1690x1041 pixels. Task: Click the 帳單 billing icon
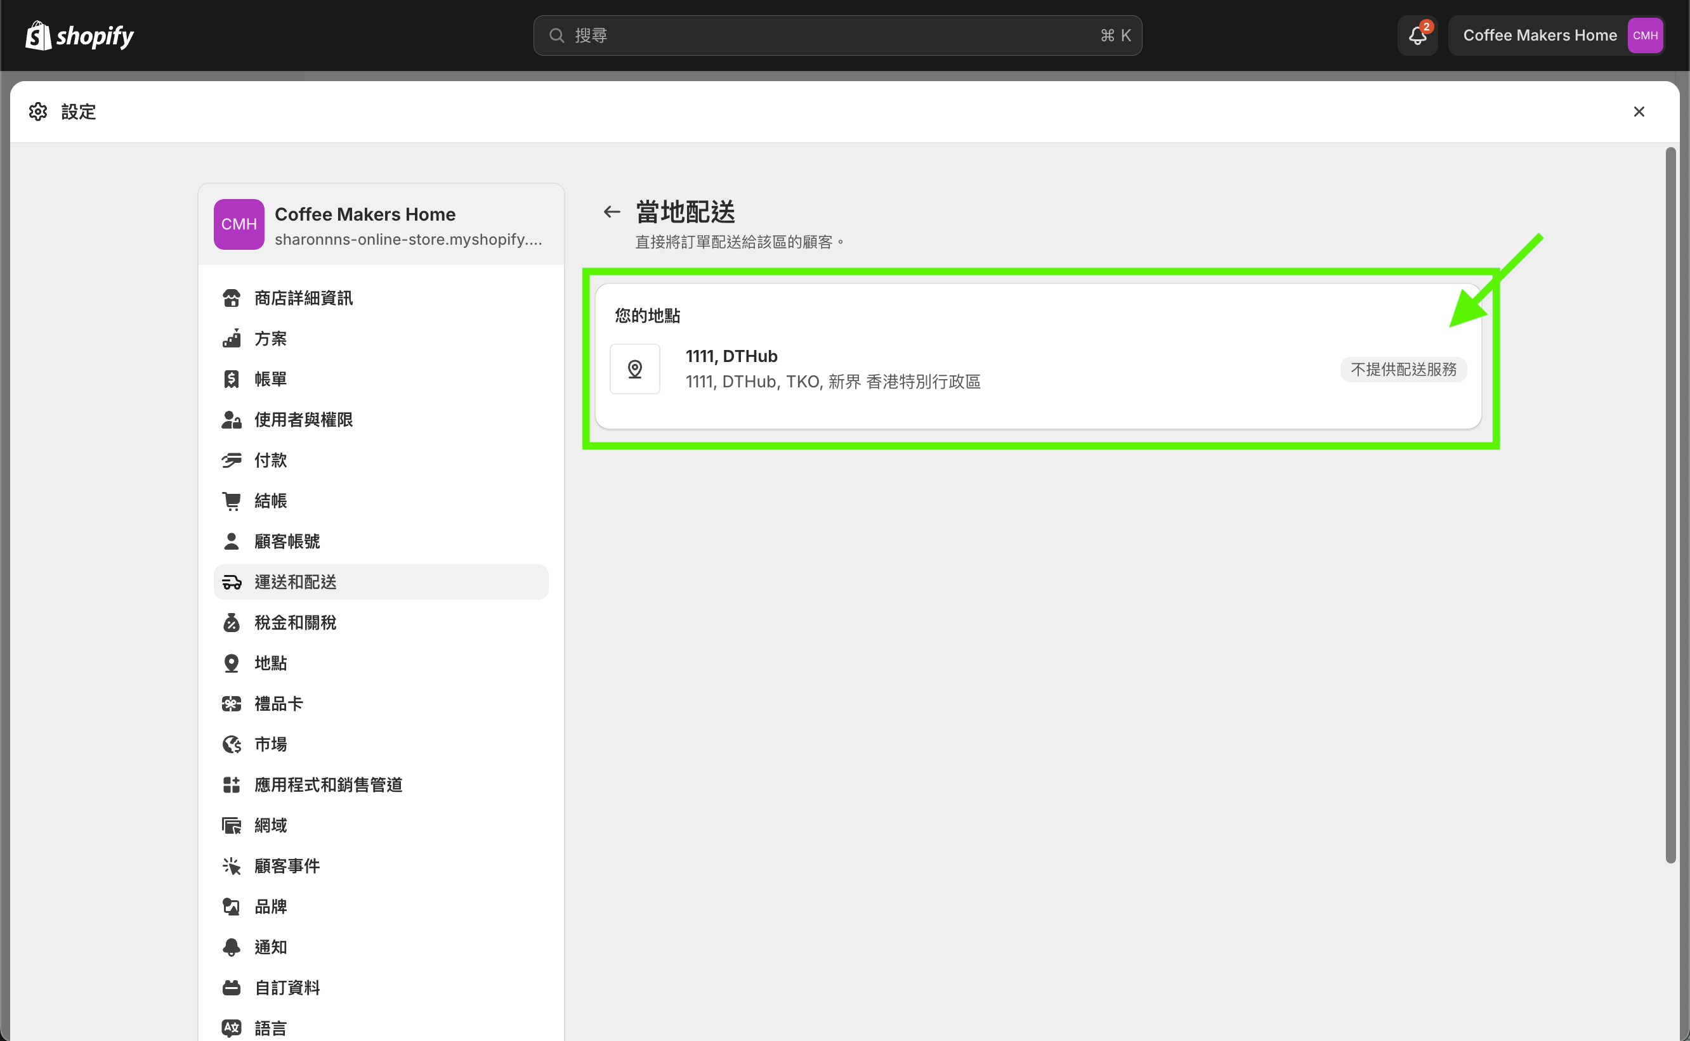(x=232, y=379)
